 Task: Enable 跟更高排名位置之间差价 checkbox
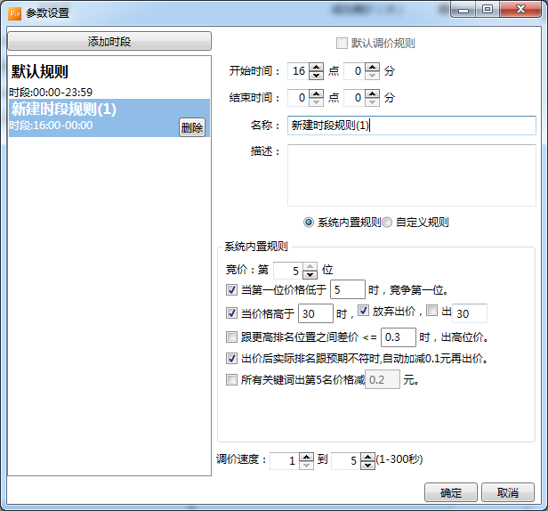click(x=231, y=337)
